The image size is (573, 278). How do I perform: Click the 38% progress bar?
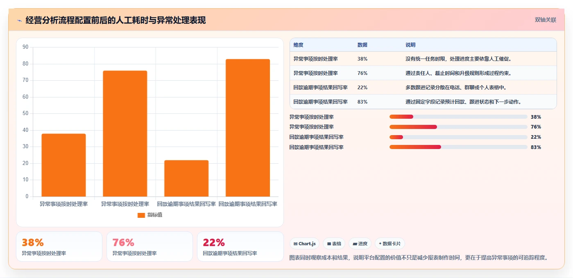pos(458,117)
